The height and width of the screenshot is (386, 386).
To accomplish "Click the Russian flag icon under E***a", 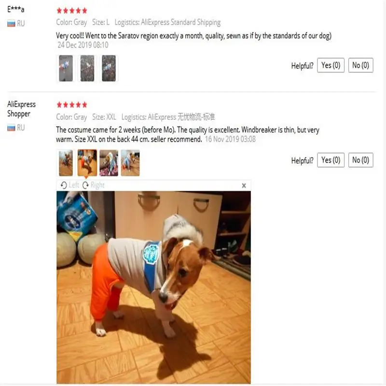I will coord(11,24).
